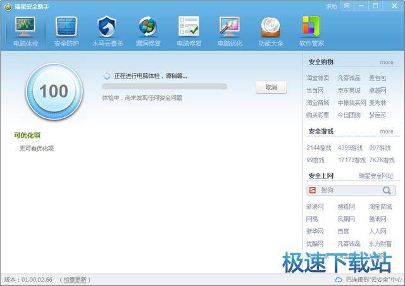Open more in 安全购物 section
Viewport: 405px width, 286px height.
pyautogui.click(x=387, y=62)
